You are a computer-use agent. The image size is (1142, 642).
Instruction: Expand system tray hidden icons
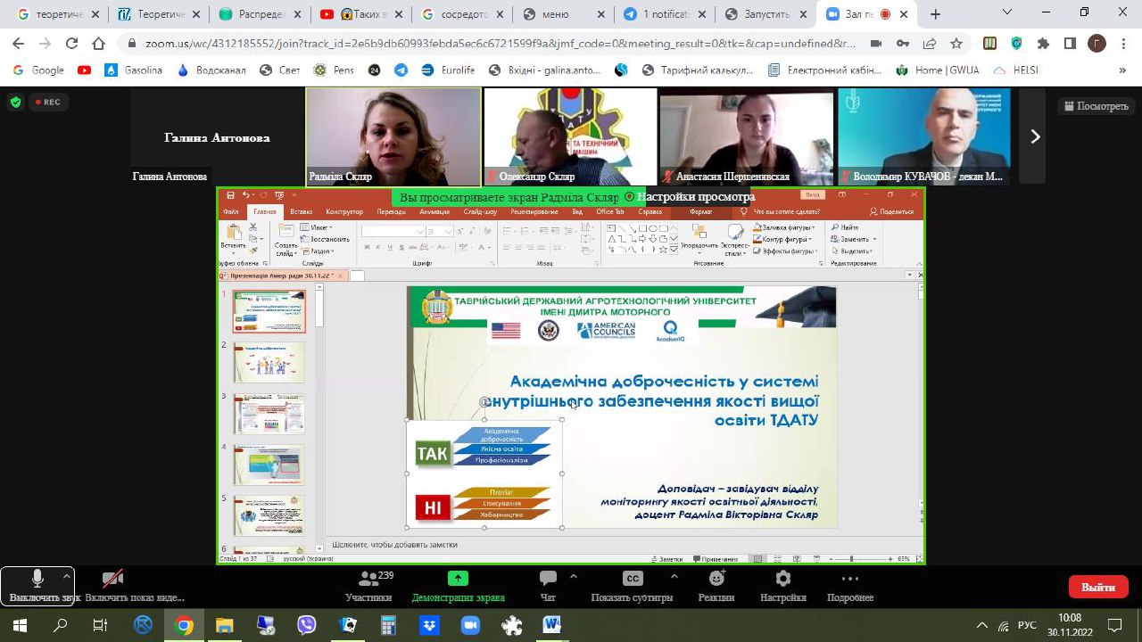click(982, 625)
